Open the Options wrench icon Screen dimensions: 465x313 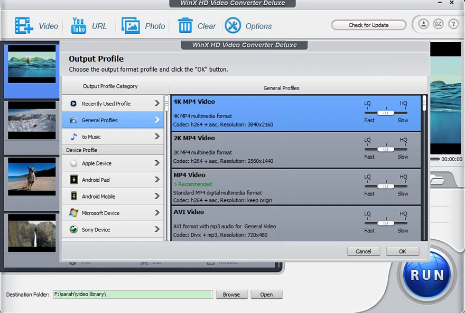pos(233,25)
